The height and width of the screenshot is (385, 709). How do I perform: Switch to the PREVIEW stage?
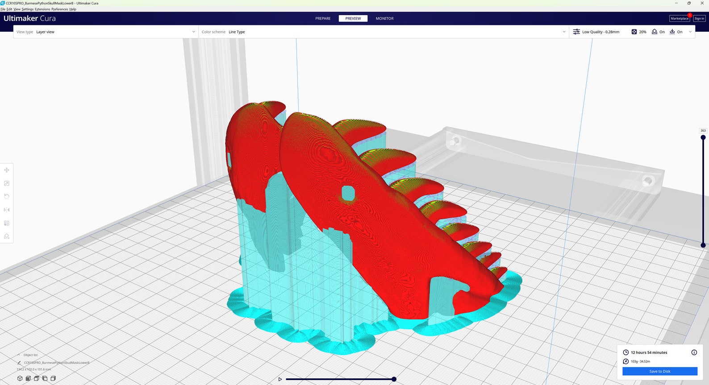coord(353,18)
